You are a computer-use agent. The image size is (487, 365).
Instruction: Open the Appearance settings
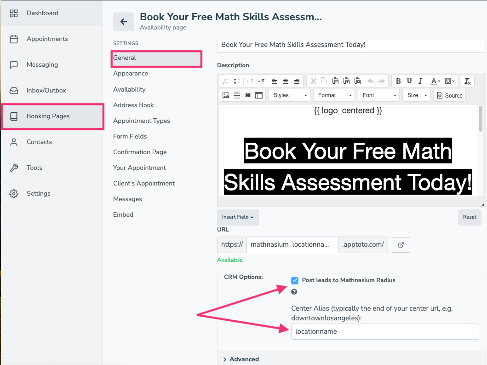131,73
